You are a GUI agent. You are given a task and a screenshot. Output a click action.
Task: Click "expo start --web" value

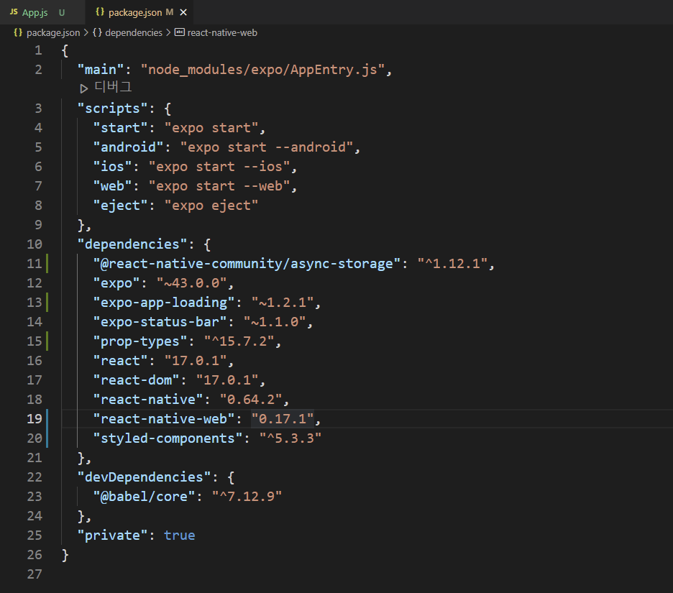point(219,185)
